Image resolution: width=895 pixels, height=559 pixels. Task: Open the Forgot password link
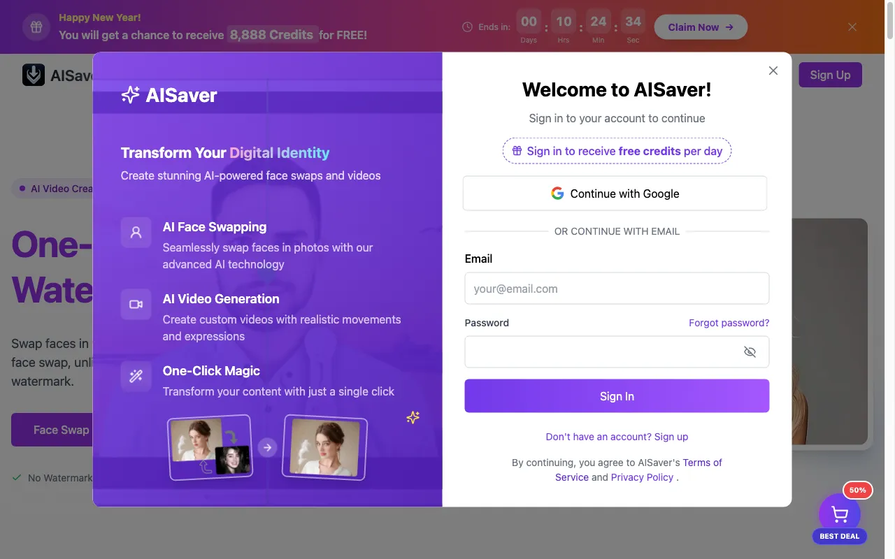click(729, 323)
